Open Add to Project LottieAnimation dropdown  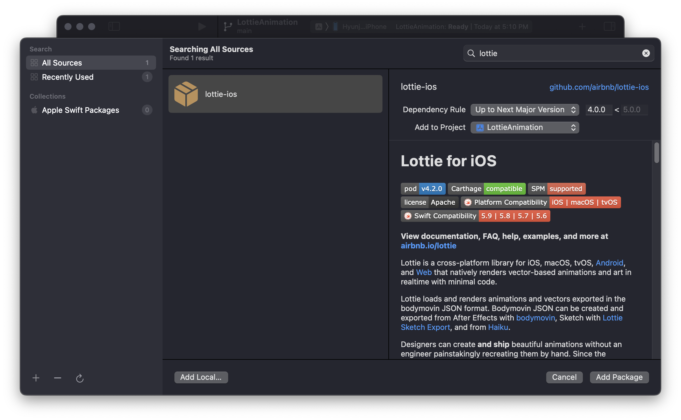point(525,128)
